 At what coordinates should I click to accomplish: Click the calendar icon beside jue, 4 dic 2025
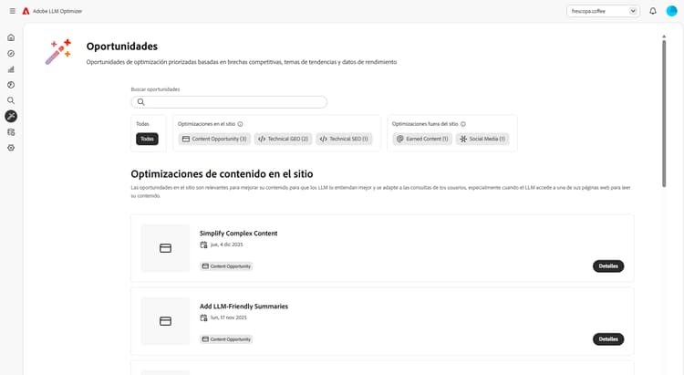pyautogui.click(x=203, y=245)
